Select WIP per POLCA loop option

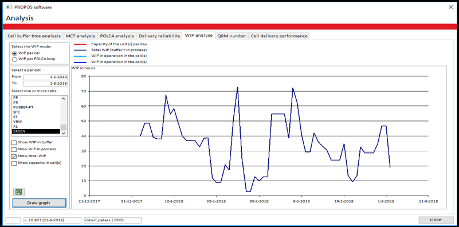tap(14, 59)
